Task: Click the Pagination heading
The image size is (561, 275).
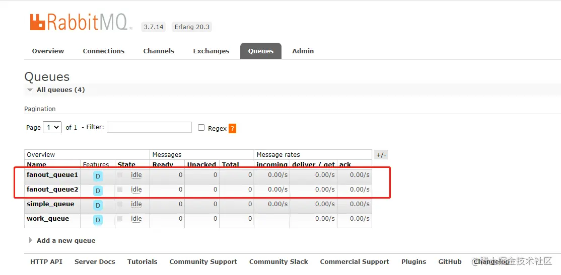Action: tap(40, 109)
